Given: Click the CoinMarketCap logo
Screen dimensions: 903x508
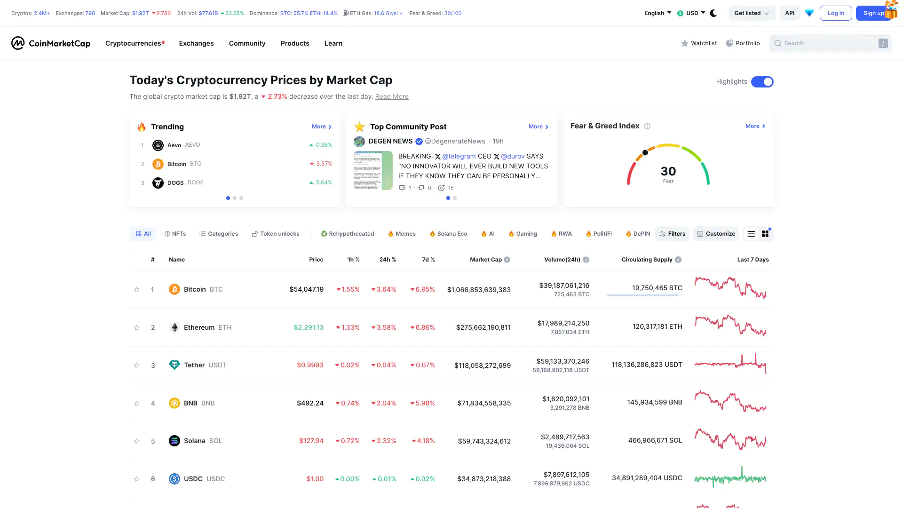Looking at the screenshot, I should coord(51,43).
